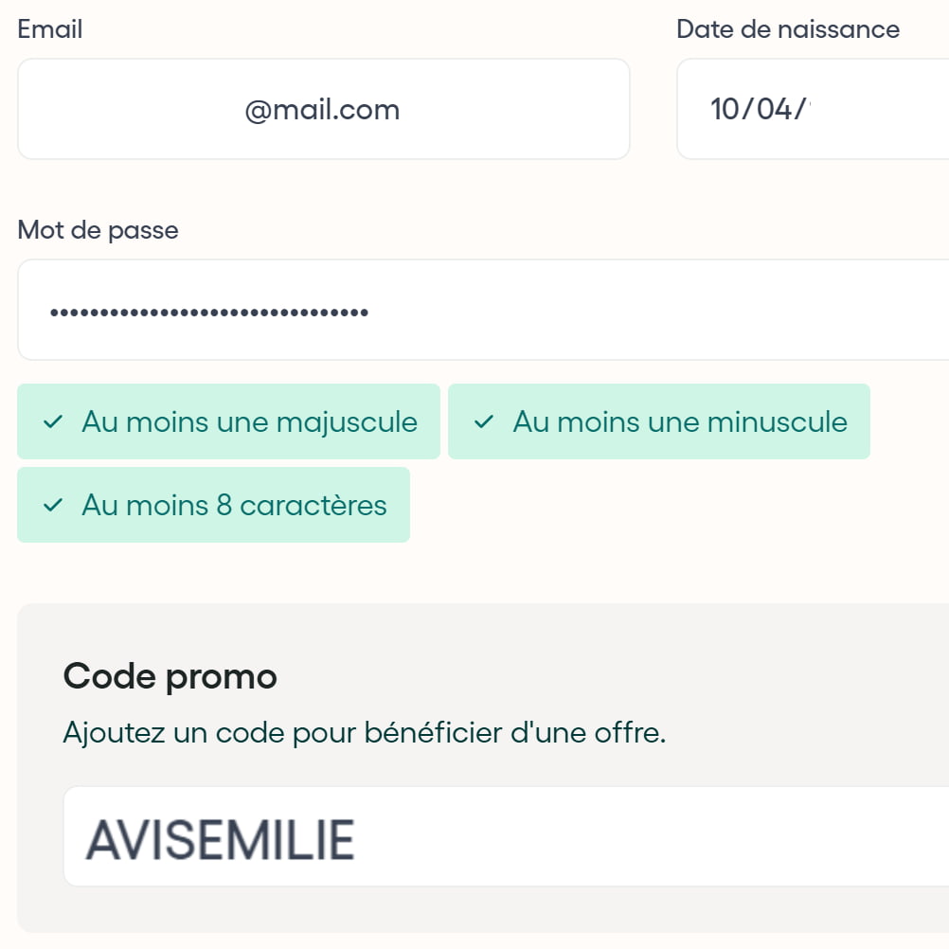
Task: Toggle the "Au moins 8 caractères" requirement chip
Action: (x=213, y=505)
